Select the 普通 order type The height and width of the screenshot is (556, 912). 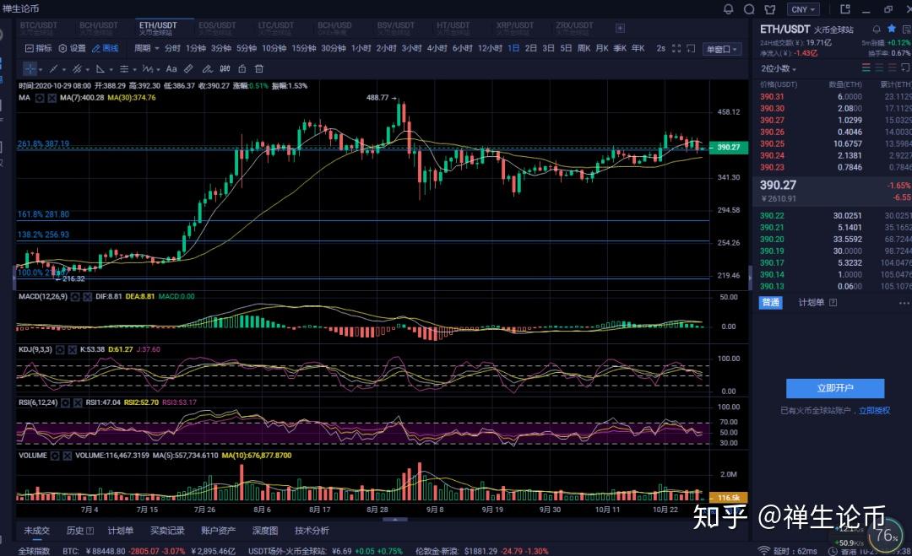tap(771, 303)
